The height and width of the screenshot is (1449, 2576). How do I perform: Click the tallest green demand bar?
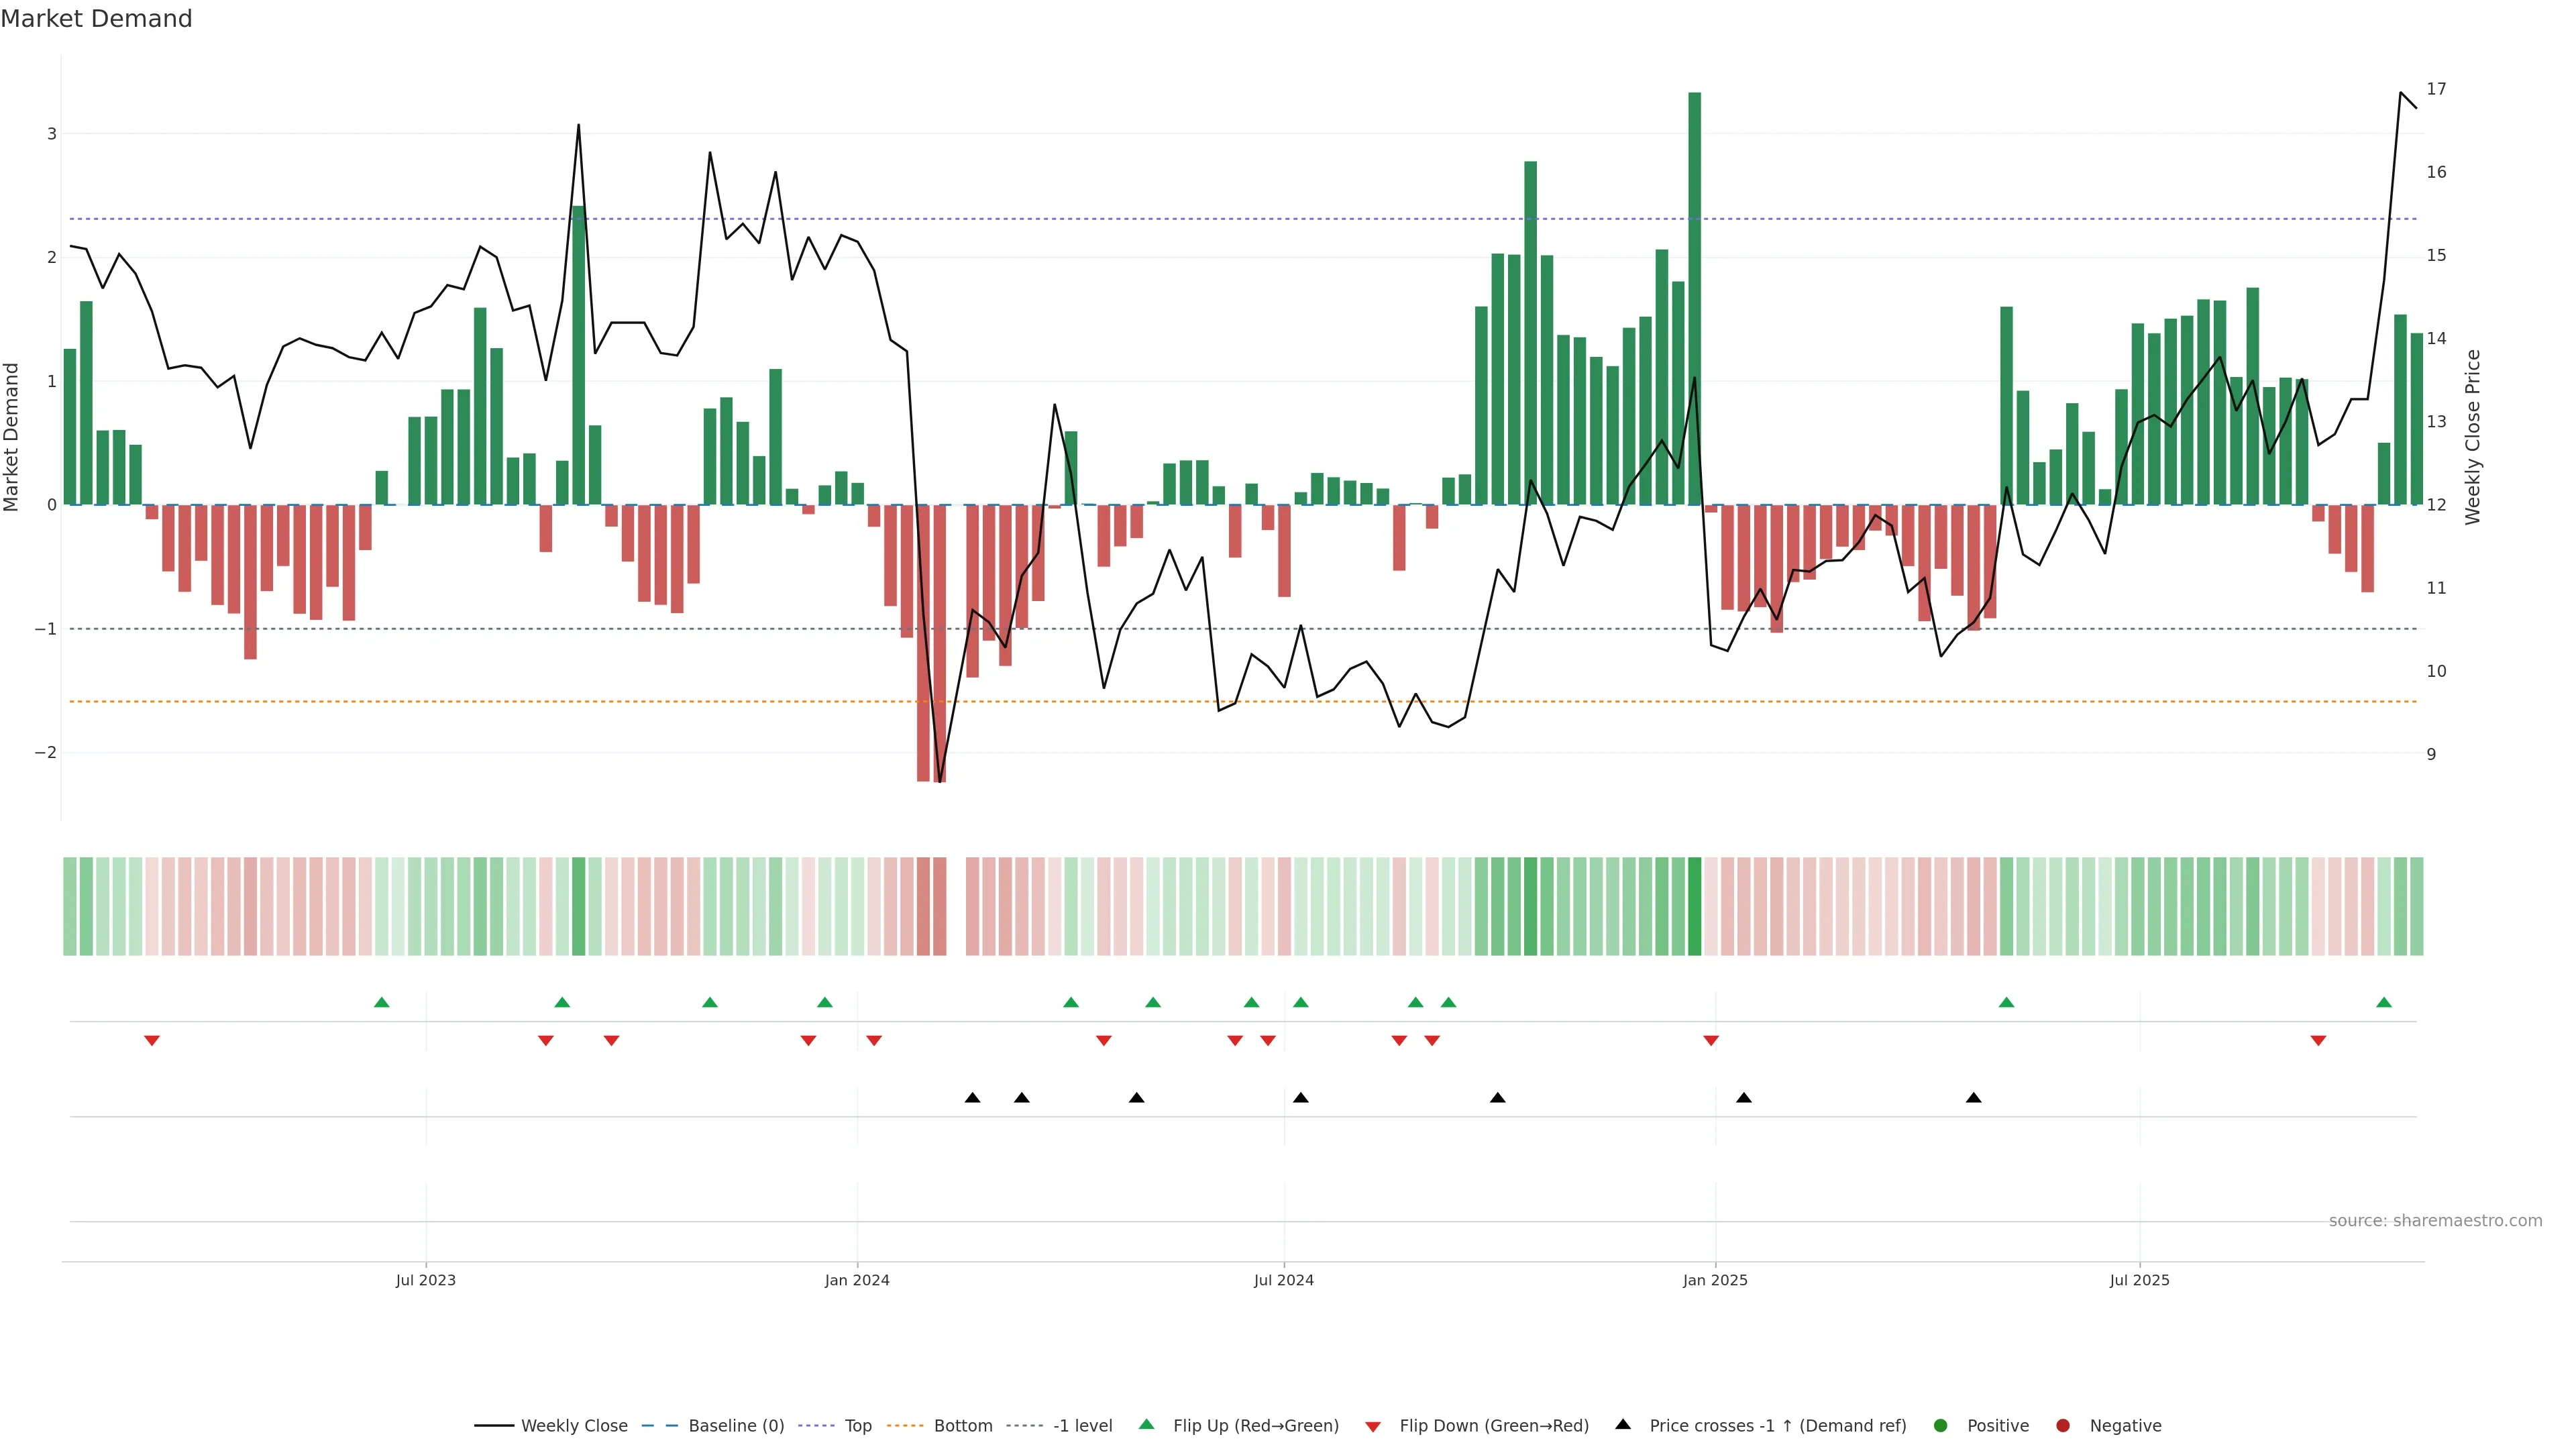click(1694, 300)
